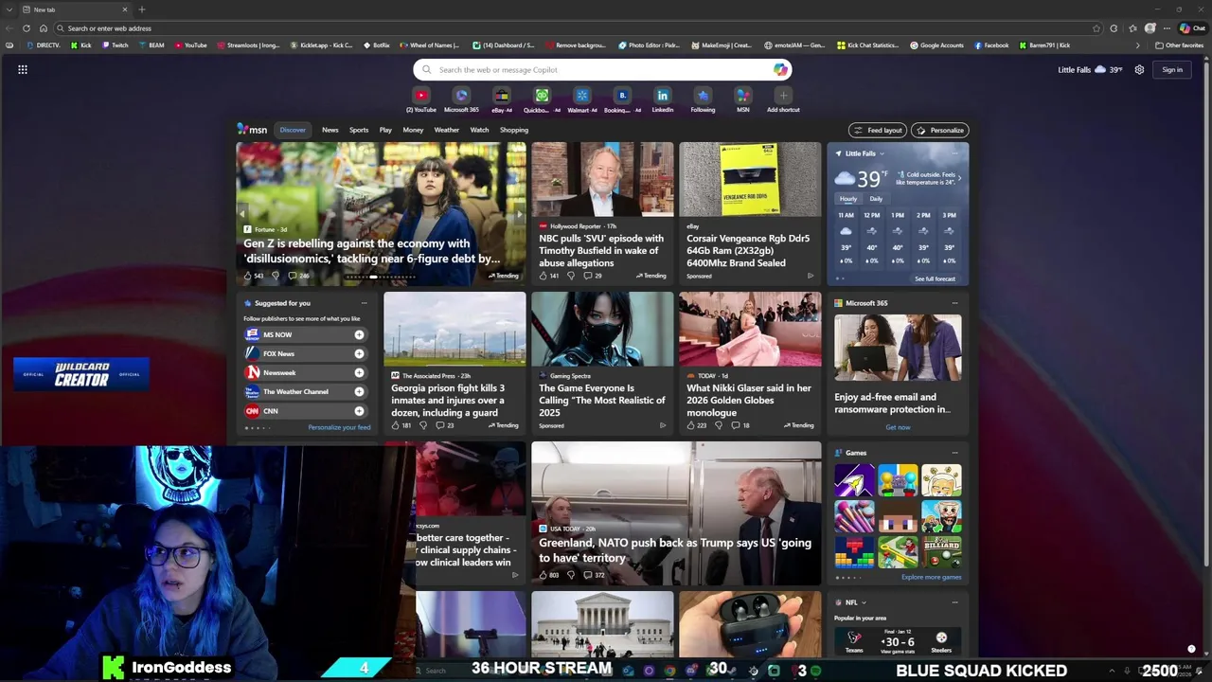Open Microsoft 365 card more options menu

click(954, 303)
